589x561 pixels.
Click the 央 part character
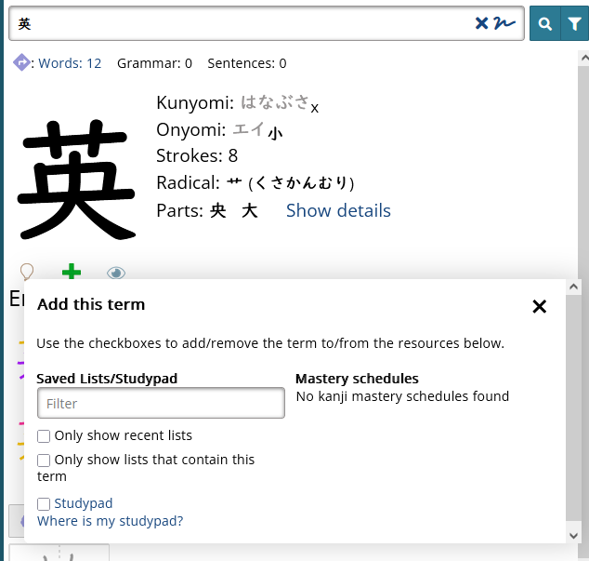[x=218, y=210]
